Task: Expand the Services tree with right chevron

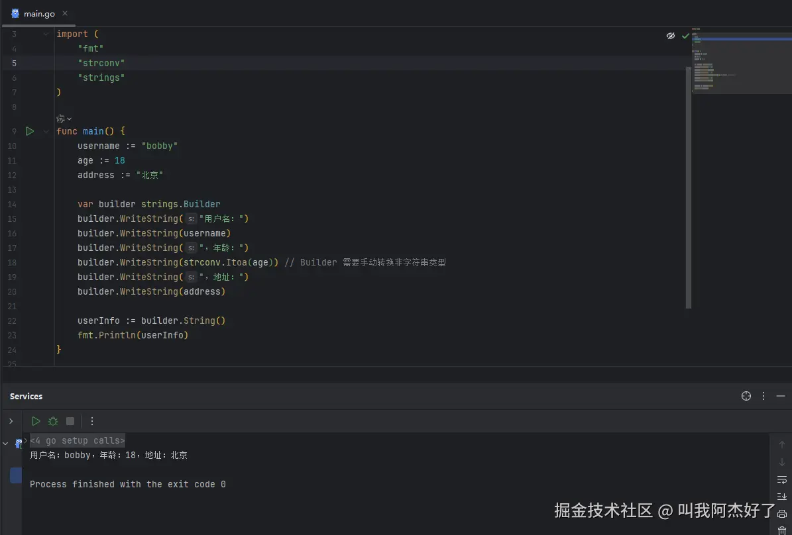Action: (x=11, y=421)
